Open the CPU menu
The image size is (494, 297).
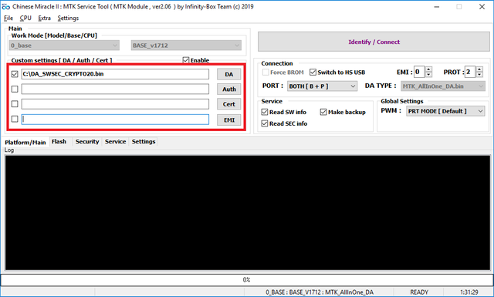25,18
